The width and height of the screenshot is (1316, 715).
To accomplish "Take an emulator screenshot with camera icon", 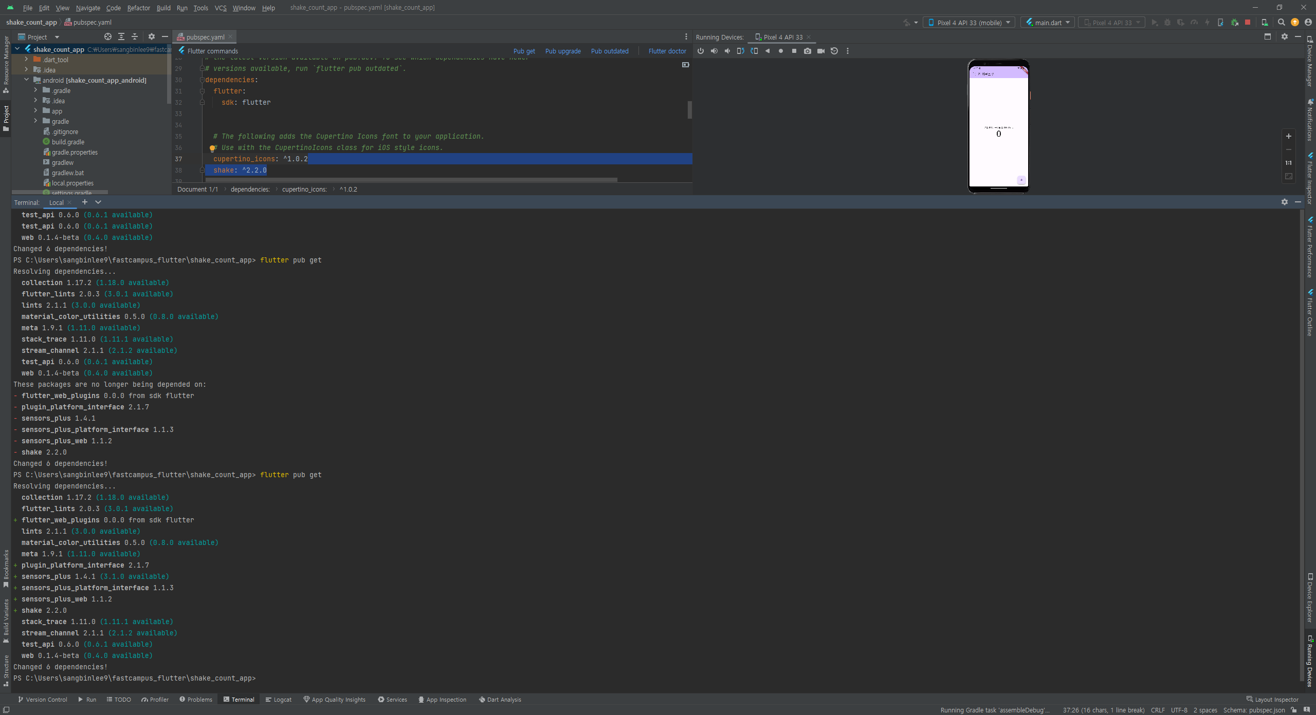I will 808,51.
